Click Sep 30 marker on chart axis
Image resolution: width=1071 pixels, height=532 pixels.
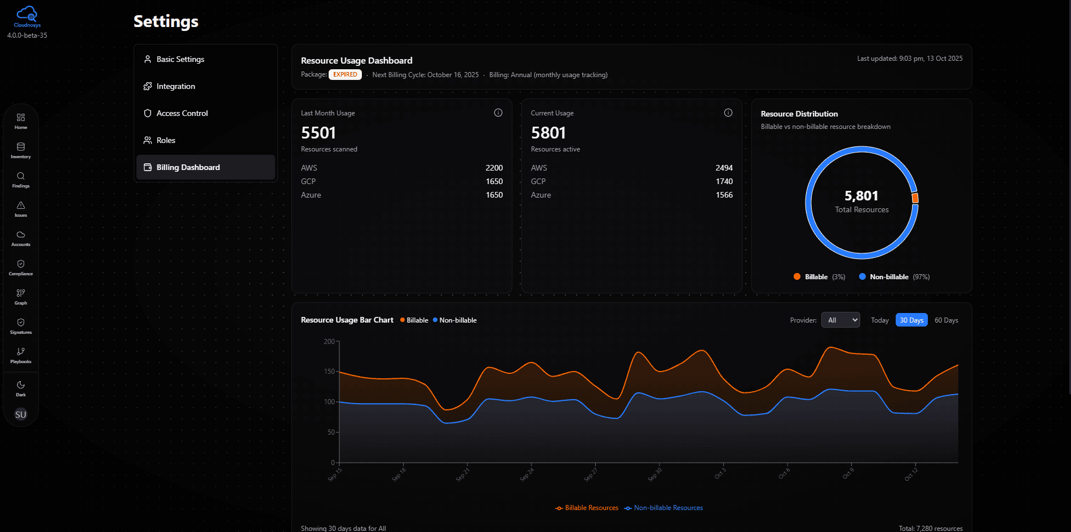pos(655,475)
